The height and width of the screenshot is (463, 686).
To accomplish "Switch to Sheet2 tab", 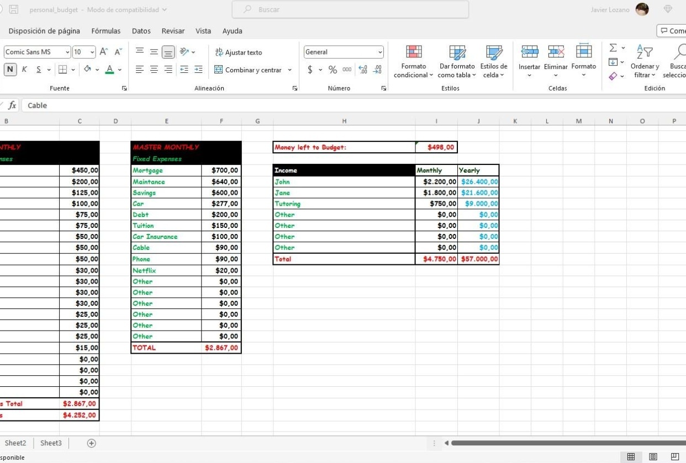I will (15, 443).
